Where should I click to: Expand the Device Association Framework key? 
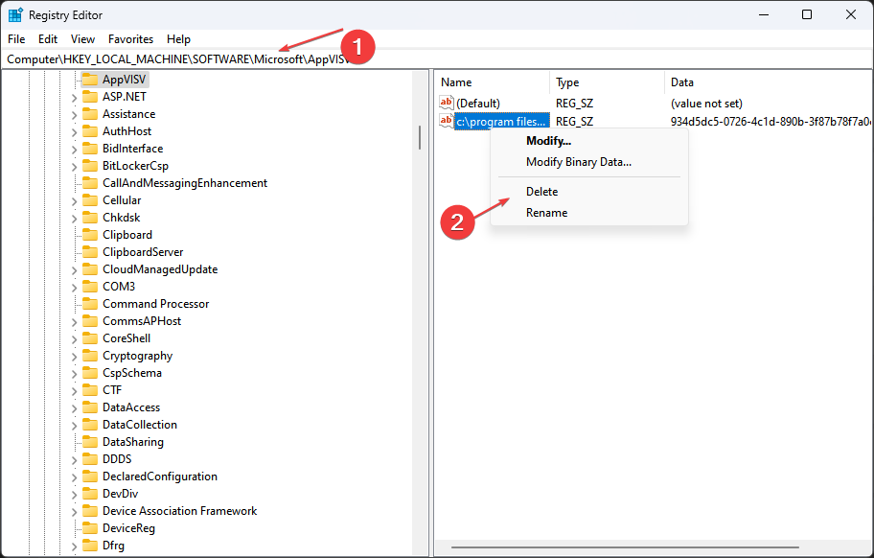coord(74,512)
